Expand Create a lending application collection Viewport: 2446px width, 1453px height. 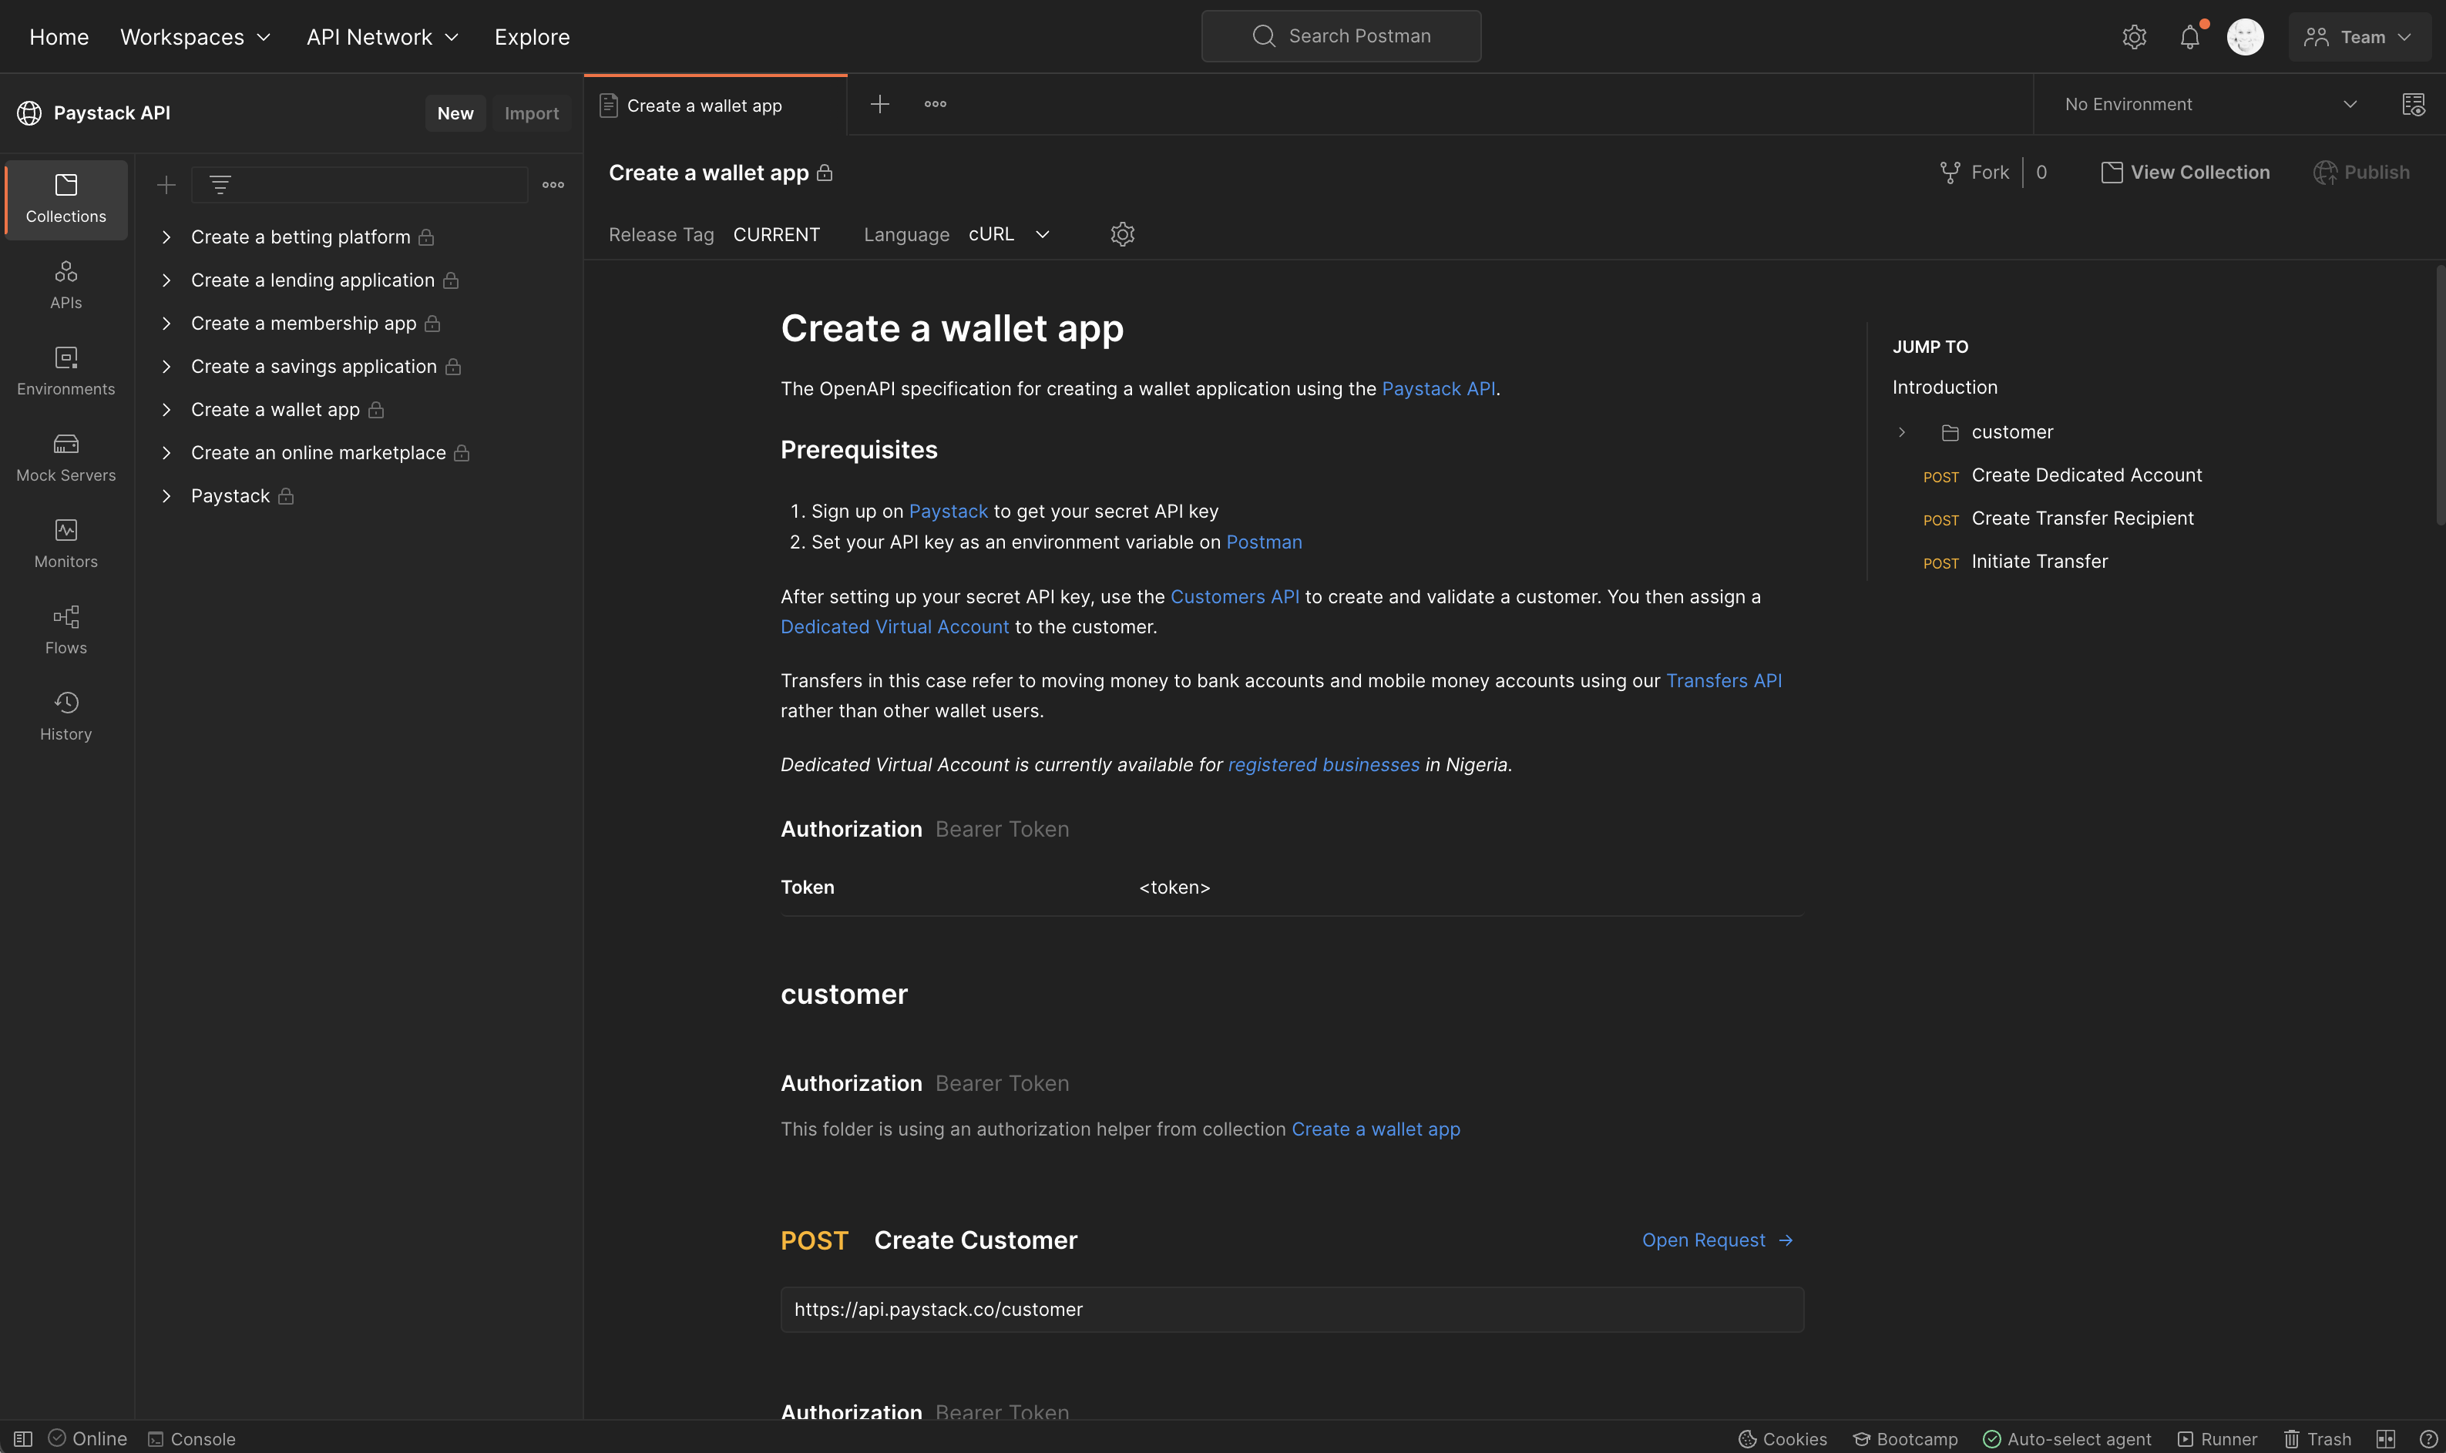coord(166,280)
